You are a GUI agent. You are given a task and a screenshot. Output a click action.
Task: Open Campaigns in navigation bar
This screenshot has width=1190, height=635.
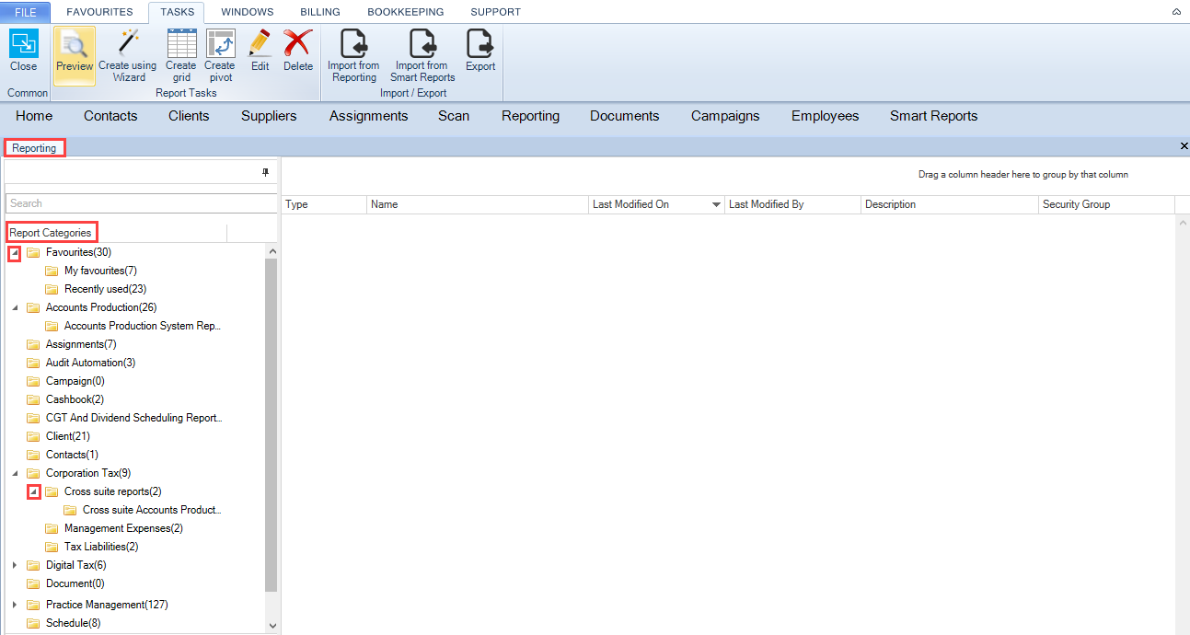[725, 116]
